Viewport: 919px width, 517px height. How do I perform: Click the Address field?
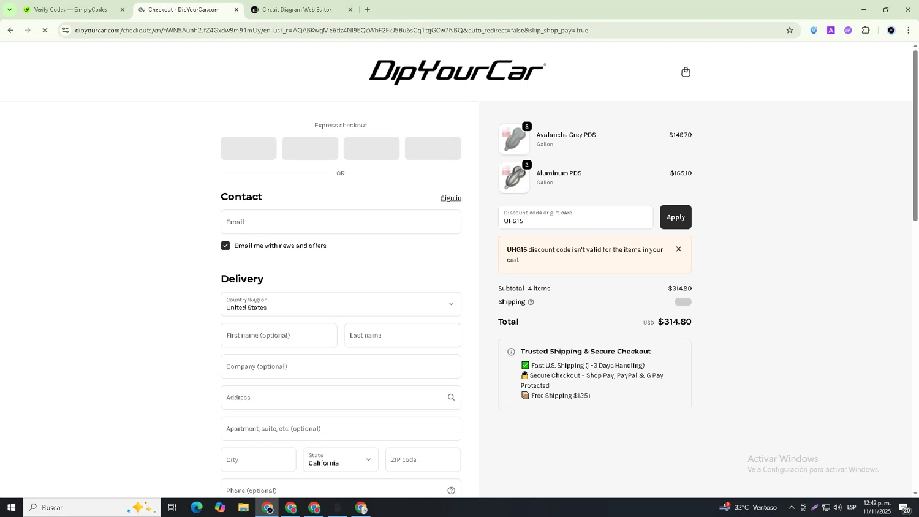click(341, 398)
